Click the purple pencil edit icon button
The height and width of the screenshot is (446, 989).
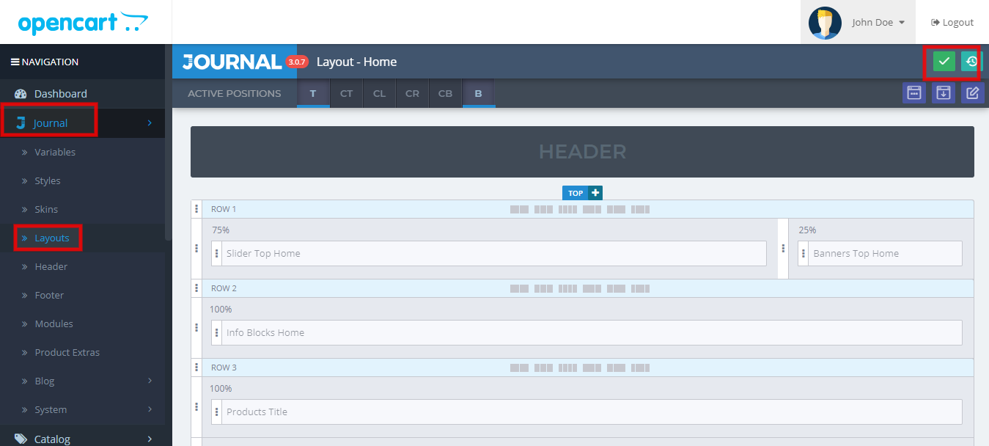click(973, 93)
